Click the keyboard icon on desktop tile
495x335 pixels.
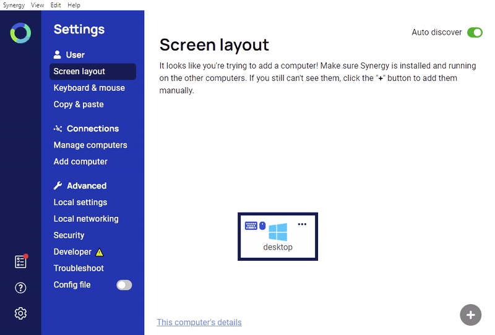251,226
